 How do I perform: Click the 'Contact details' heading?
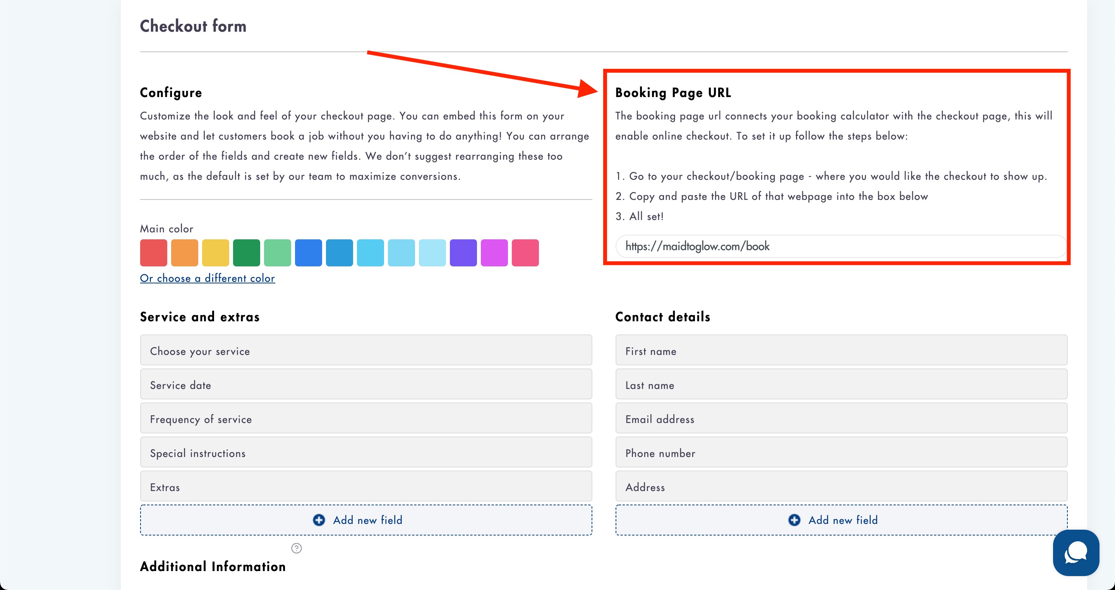point(663,317)
